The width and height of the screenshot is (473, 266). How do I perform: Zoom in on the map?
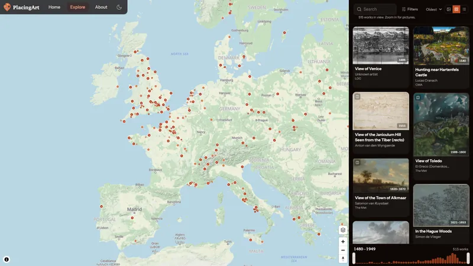(343, 242)
